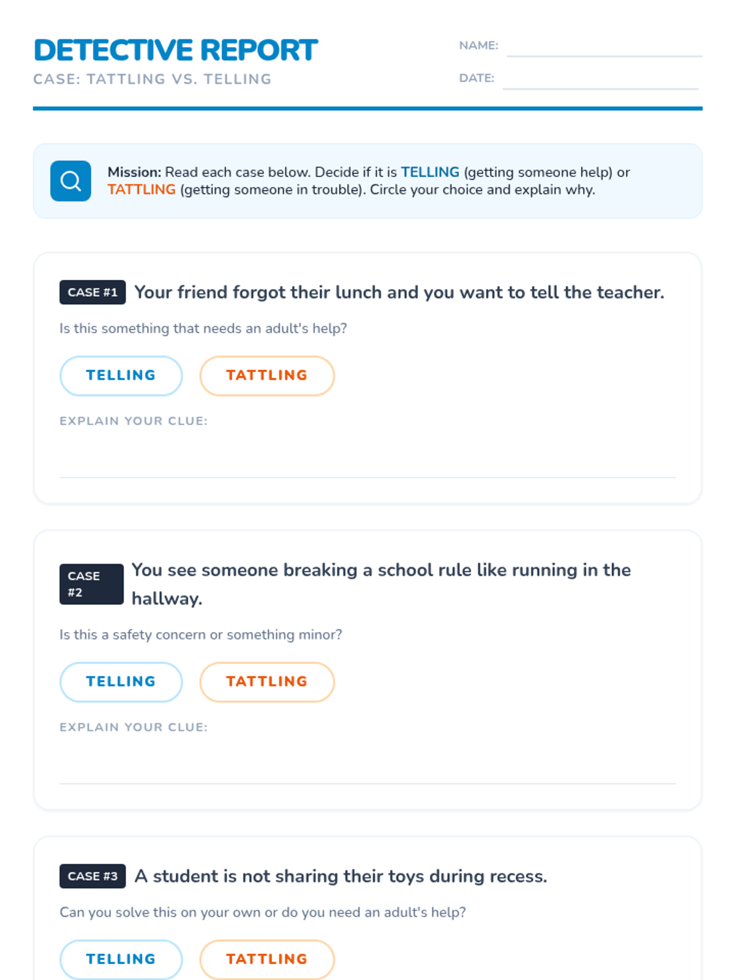Select TELLING for Case #1
The width and height of the screenshot is (735, 980).
[121, 375]
